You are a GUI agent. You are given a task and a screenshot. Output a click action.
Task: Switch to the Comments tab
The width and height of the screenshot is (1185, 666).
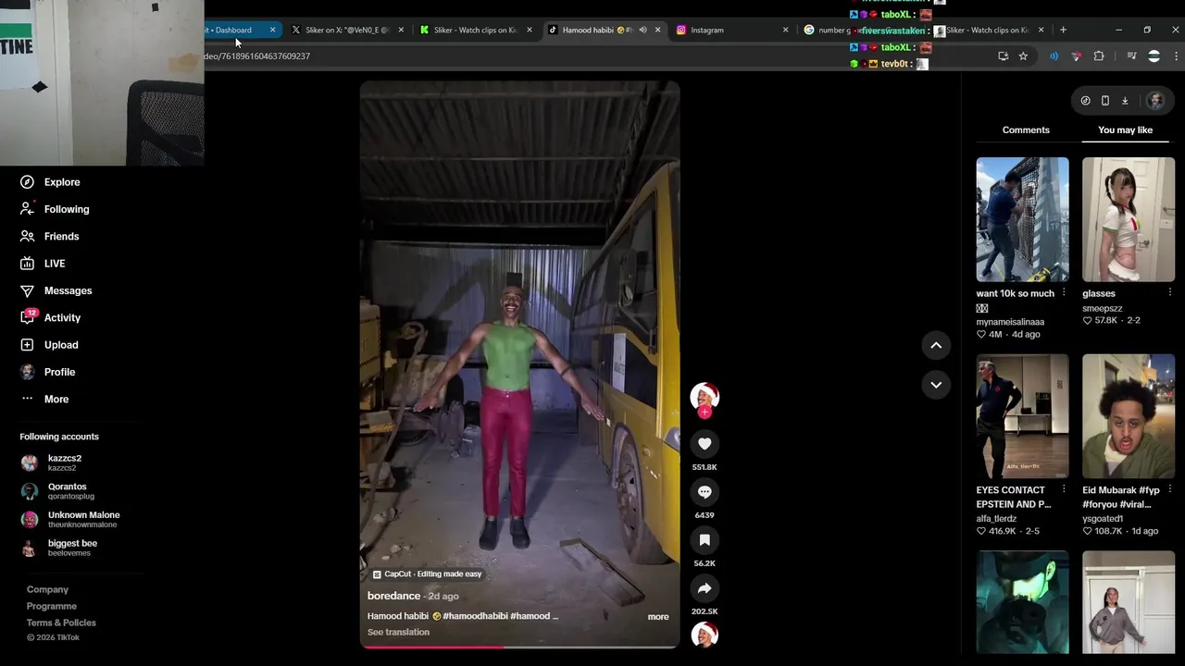coord(1026,130)
